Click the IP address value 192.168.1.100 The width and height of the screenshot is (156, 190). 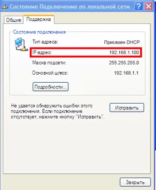124,52
